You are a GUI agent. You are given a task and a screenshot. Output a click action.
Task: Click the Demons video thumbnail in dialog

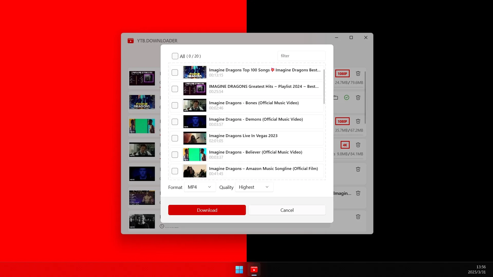[195, 122]
